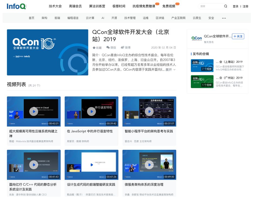Share the conference via the Weibo icon
Image resolution: width=256 pixels, height=205 pixels.
point(124,47)
